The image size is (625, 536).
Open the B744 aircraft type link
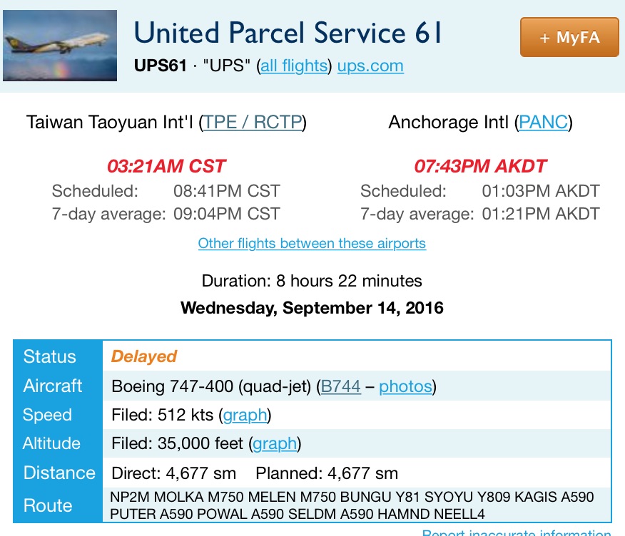click(x=341, y=387)
